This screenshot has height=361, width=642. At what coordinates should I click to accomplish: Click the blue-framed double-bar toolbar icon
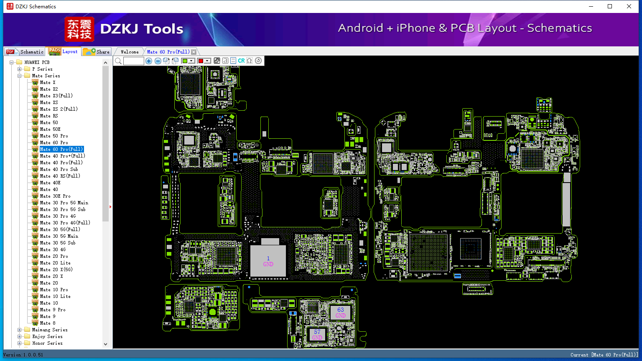(233, 61)
